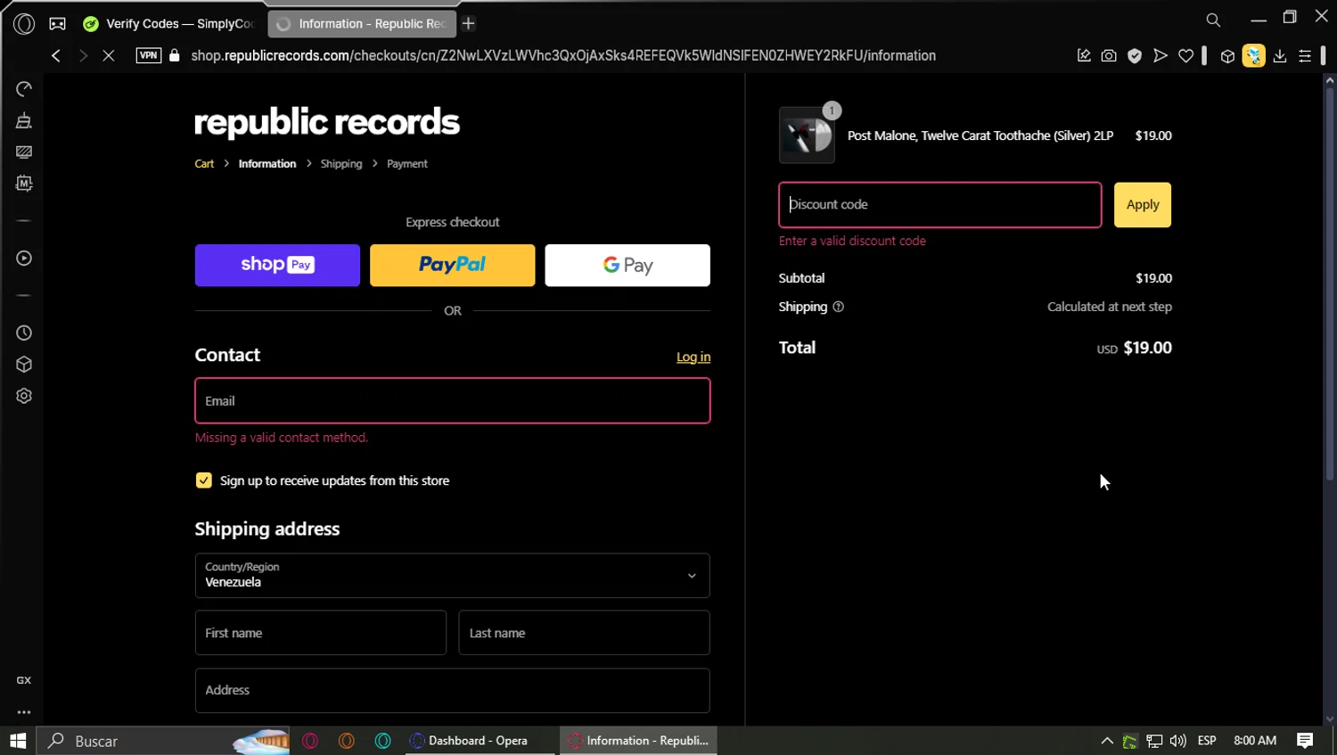Open Windows Start menu
Screen dimensions: 1337x755
18,741
